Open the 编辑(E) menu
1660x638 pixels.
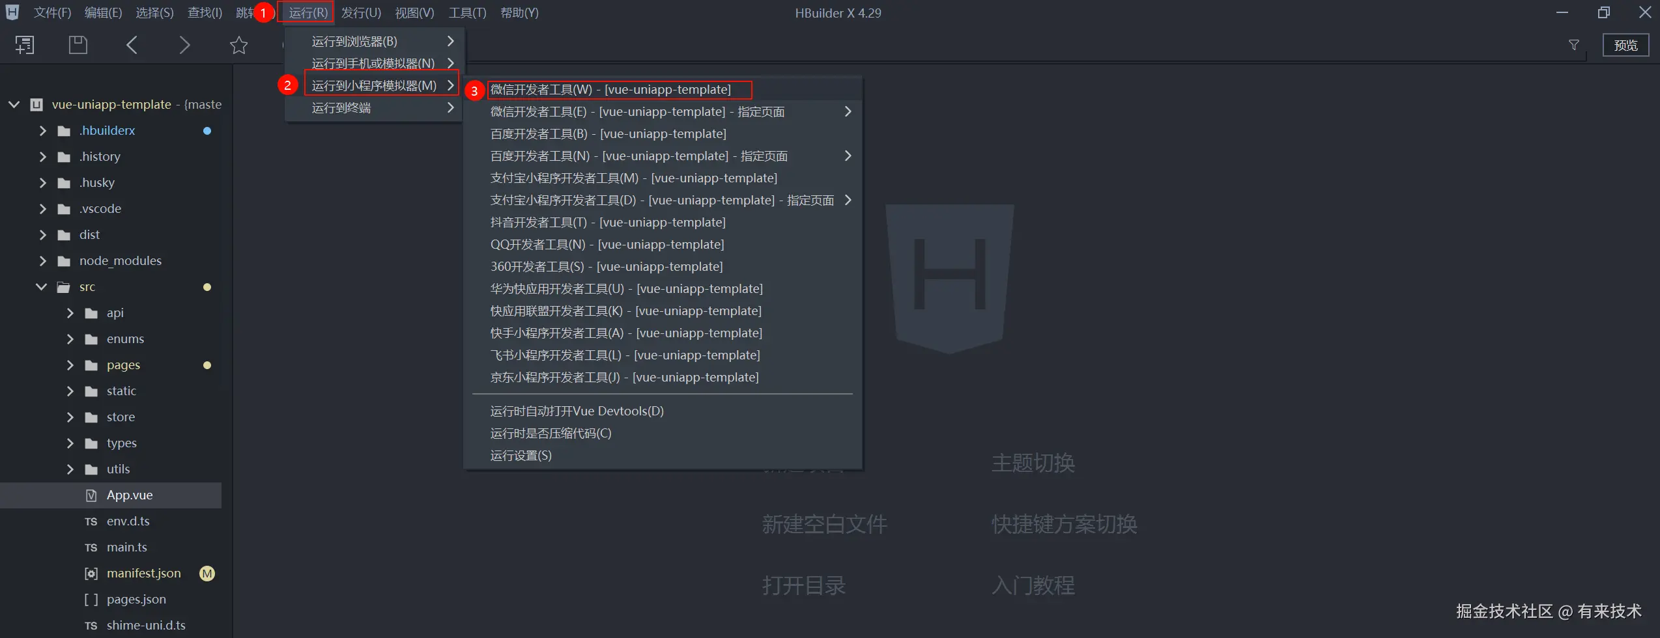tap(104, 12)
